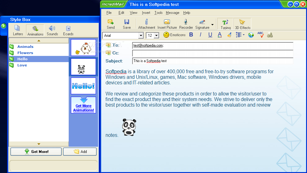Click the globe hyperlink icon
Viewport: 307px width, 173px height.
tap(251, 35)
